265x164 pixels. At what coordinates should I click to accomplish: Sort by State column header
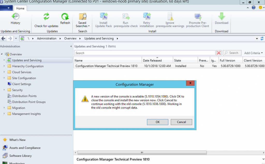[x=185, y=60]
